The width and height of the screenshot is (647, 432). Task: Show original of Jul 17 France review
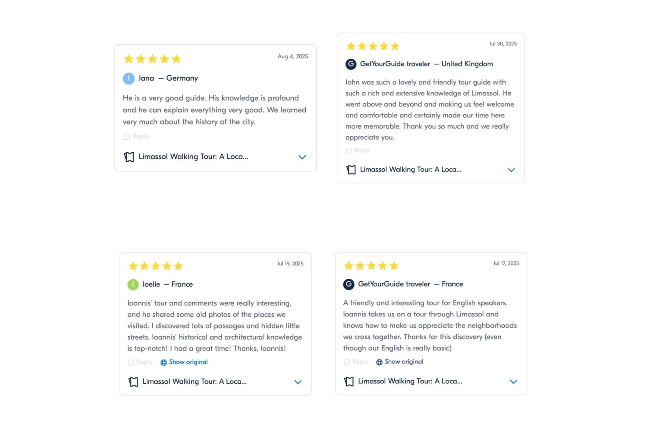click(x=404, y=362)
